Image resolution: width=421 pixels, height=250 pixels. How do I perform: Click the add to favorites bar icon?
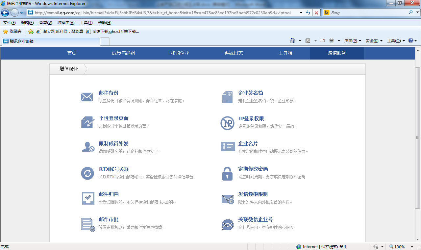click(31, 31)
